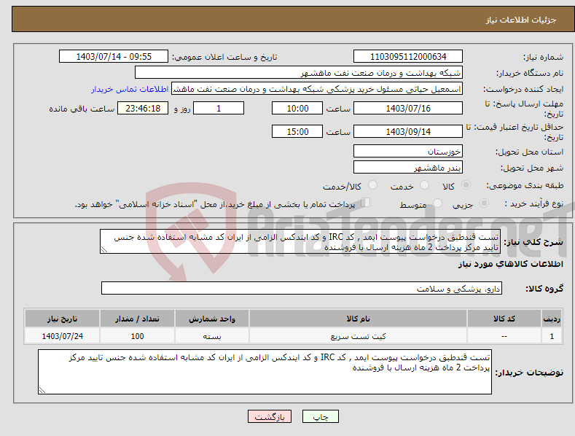
Task: Click the price validity date 1403/09/14
Action: point(408,131)
